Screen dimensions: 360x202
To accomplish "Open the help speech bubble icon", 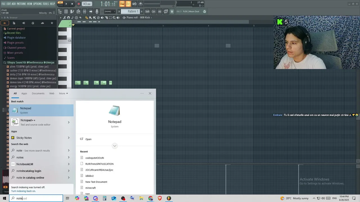I will coord(166,12).
